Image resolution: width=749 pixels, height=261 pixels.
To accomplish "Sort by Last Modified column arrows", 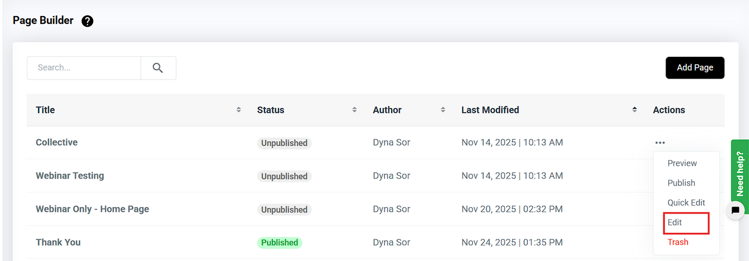I will coord(635,110).
